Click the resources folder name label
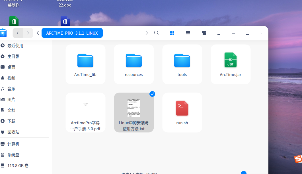Image resolution: width=302 pixels, height=174 pixels. pos(134,75)
